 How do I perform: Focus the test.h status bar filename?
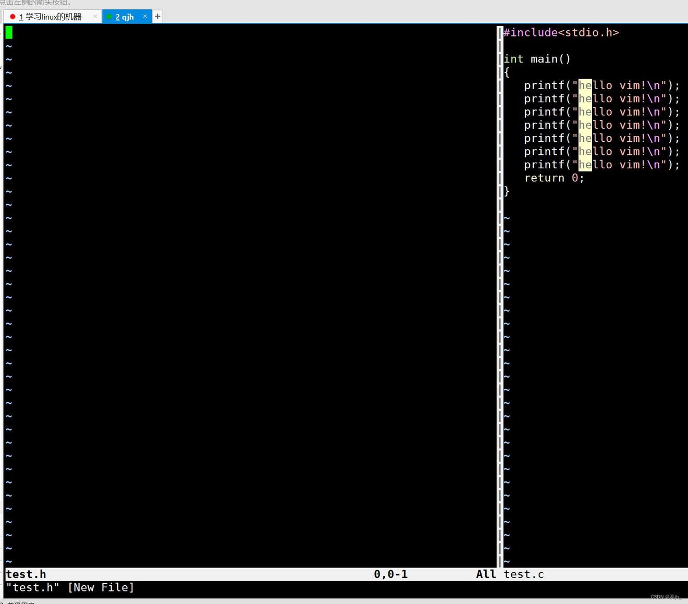click(x=26, y=574)
